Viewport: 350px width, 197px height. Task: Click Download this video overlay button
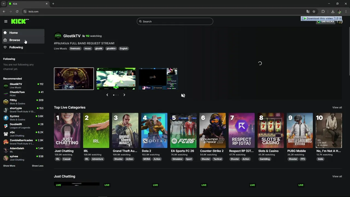[x=318, y=18]
